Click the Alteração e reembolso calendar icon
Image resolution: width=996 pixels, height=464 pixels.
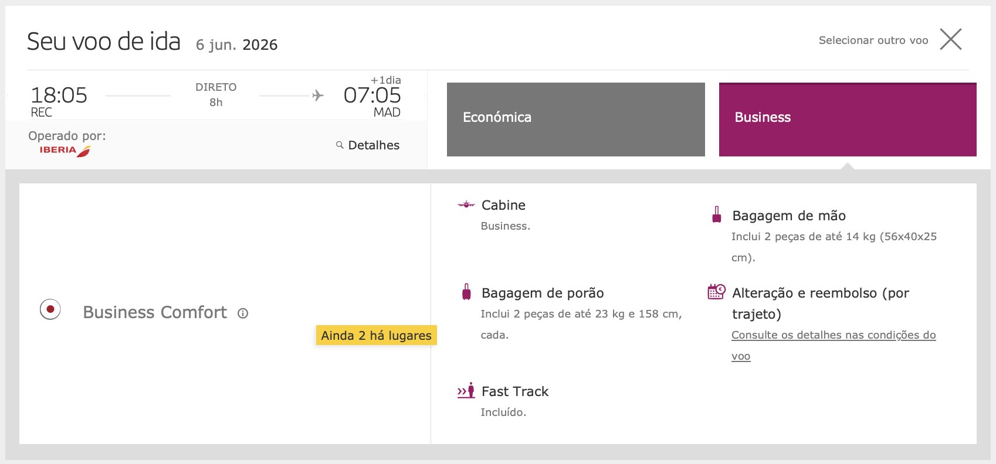[716, 291]
